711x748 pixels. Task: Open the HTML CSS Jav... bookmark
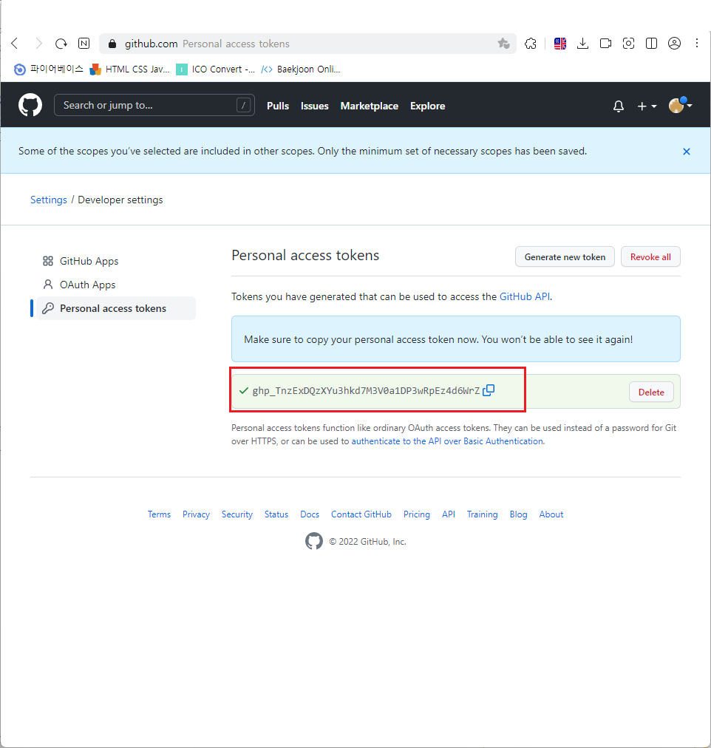point(129,69)
